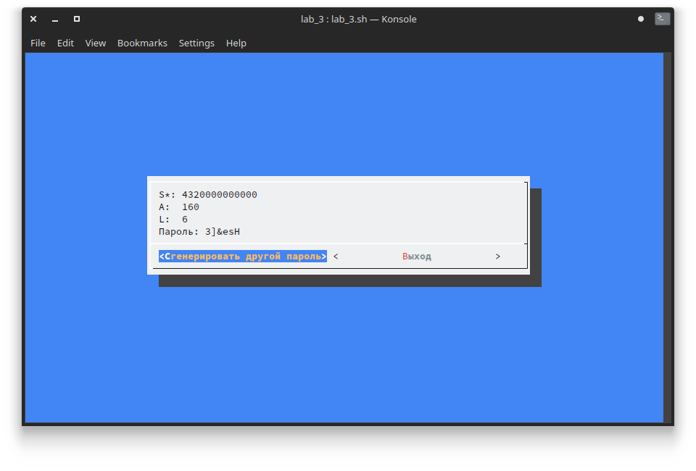
Task: Close the Konsole window
Action: pyautogui.click(x=33, y=19)
